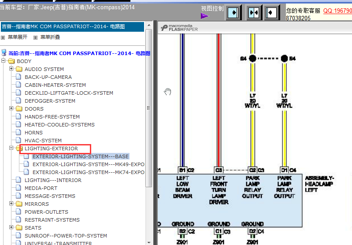The width and height of the screenshot is (352, 245).
Task: Click the tree panel scrollbar thumb
Action: tap(148, 108)
